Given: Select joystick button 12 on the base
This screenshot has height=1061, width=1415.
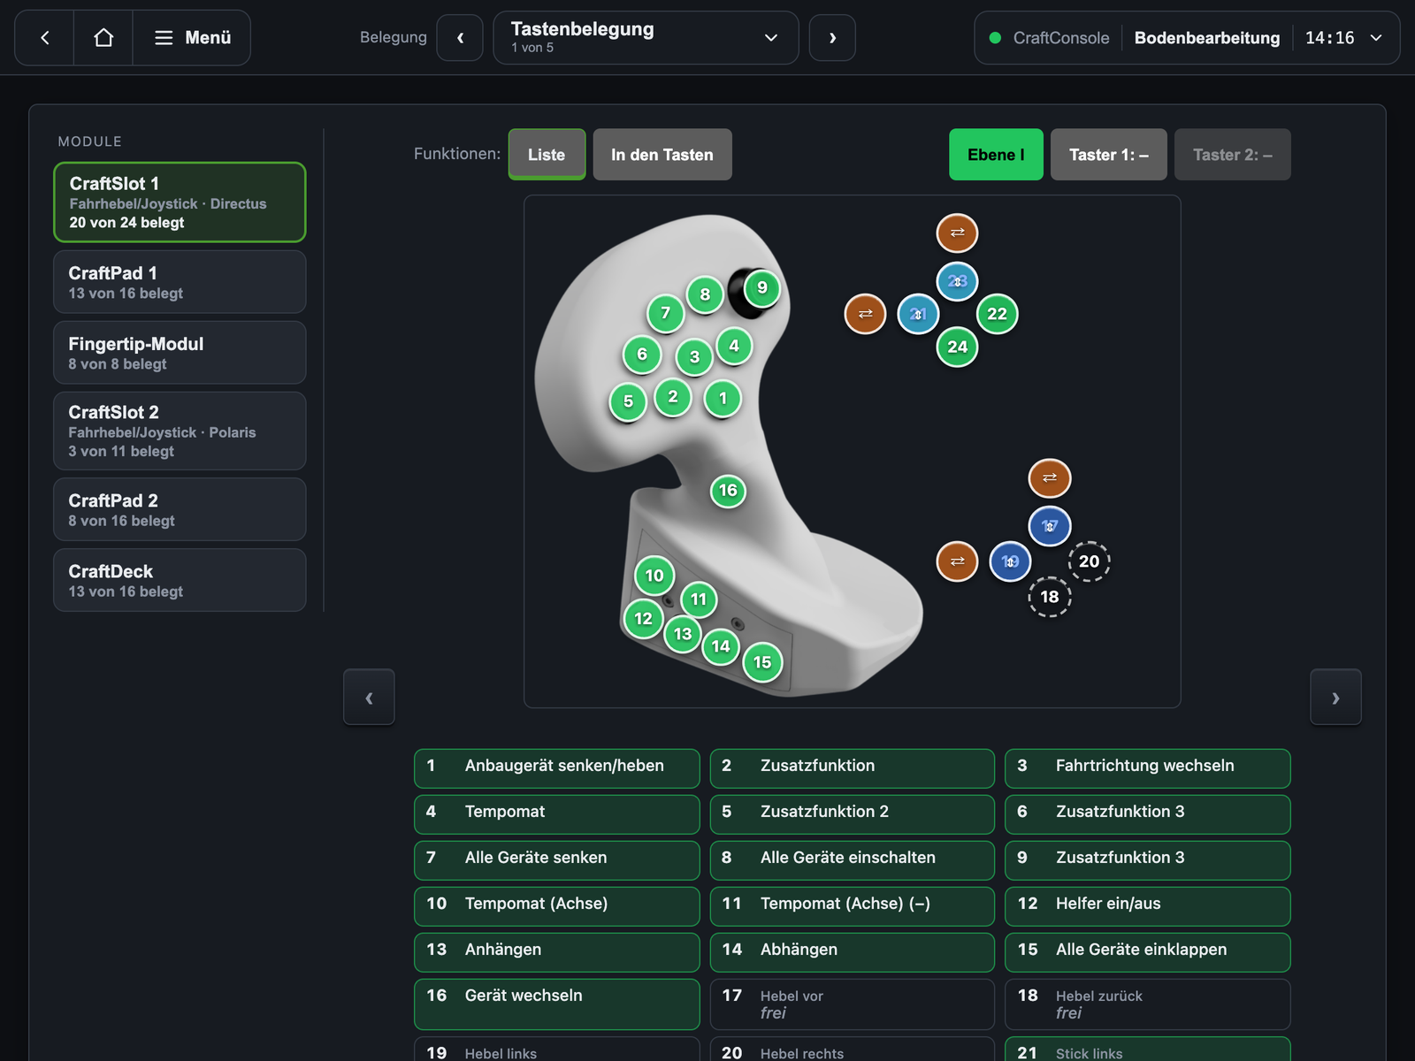Looking at the screenshot, I should pos(643,619).
